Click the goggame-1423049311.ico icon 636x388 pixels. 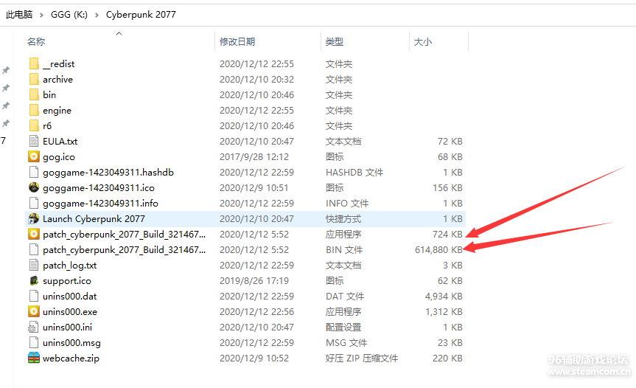click(34, 187)
